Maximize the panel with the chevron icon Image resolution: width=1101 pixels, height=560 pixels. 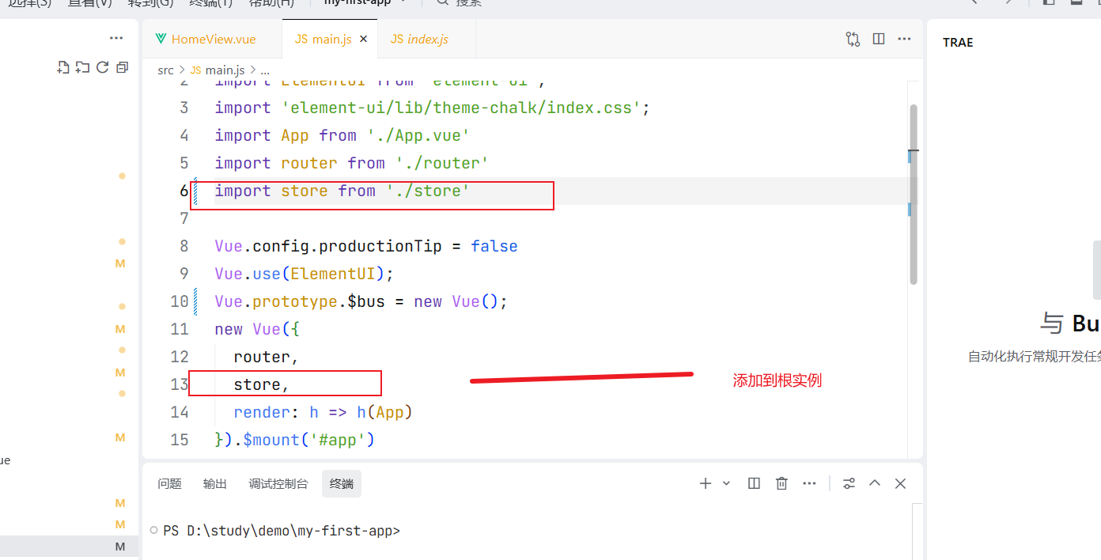875,482
